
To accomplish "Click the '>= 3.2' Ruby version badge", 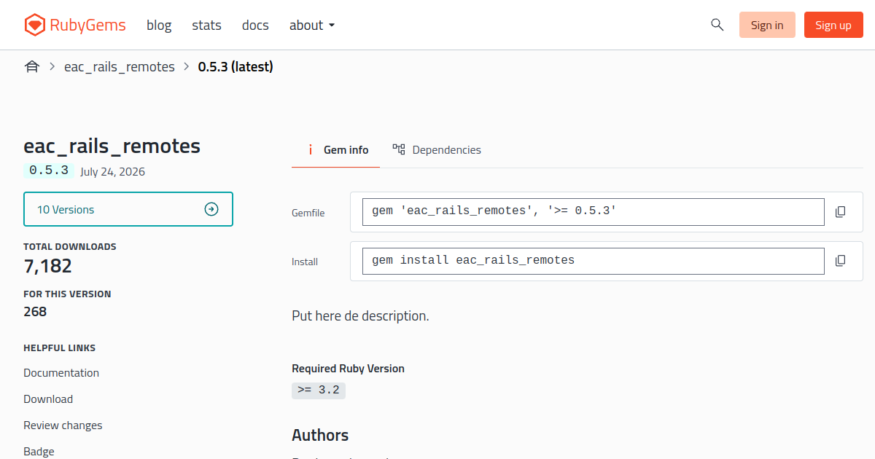I will pos(319,391).
